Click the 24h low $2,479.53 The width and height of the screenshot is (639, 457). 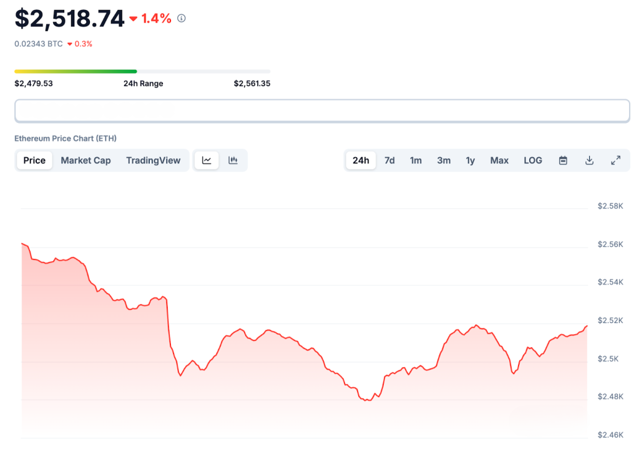coord(34,84)
